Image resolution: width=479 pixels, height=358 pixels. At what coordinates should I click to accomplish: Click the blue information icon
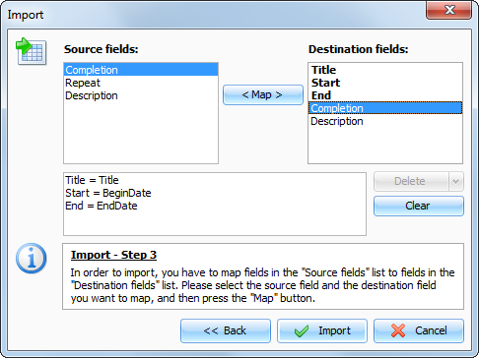tap(32, 259)
